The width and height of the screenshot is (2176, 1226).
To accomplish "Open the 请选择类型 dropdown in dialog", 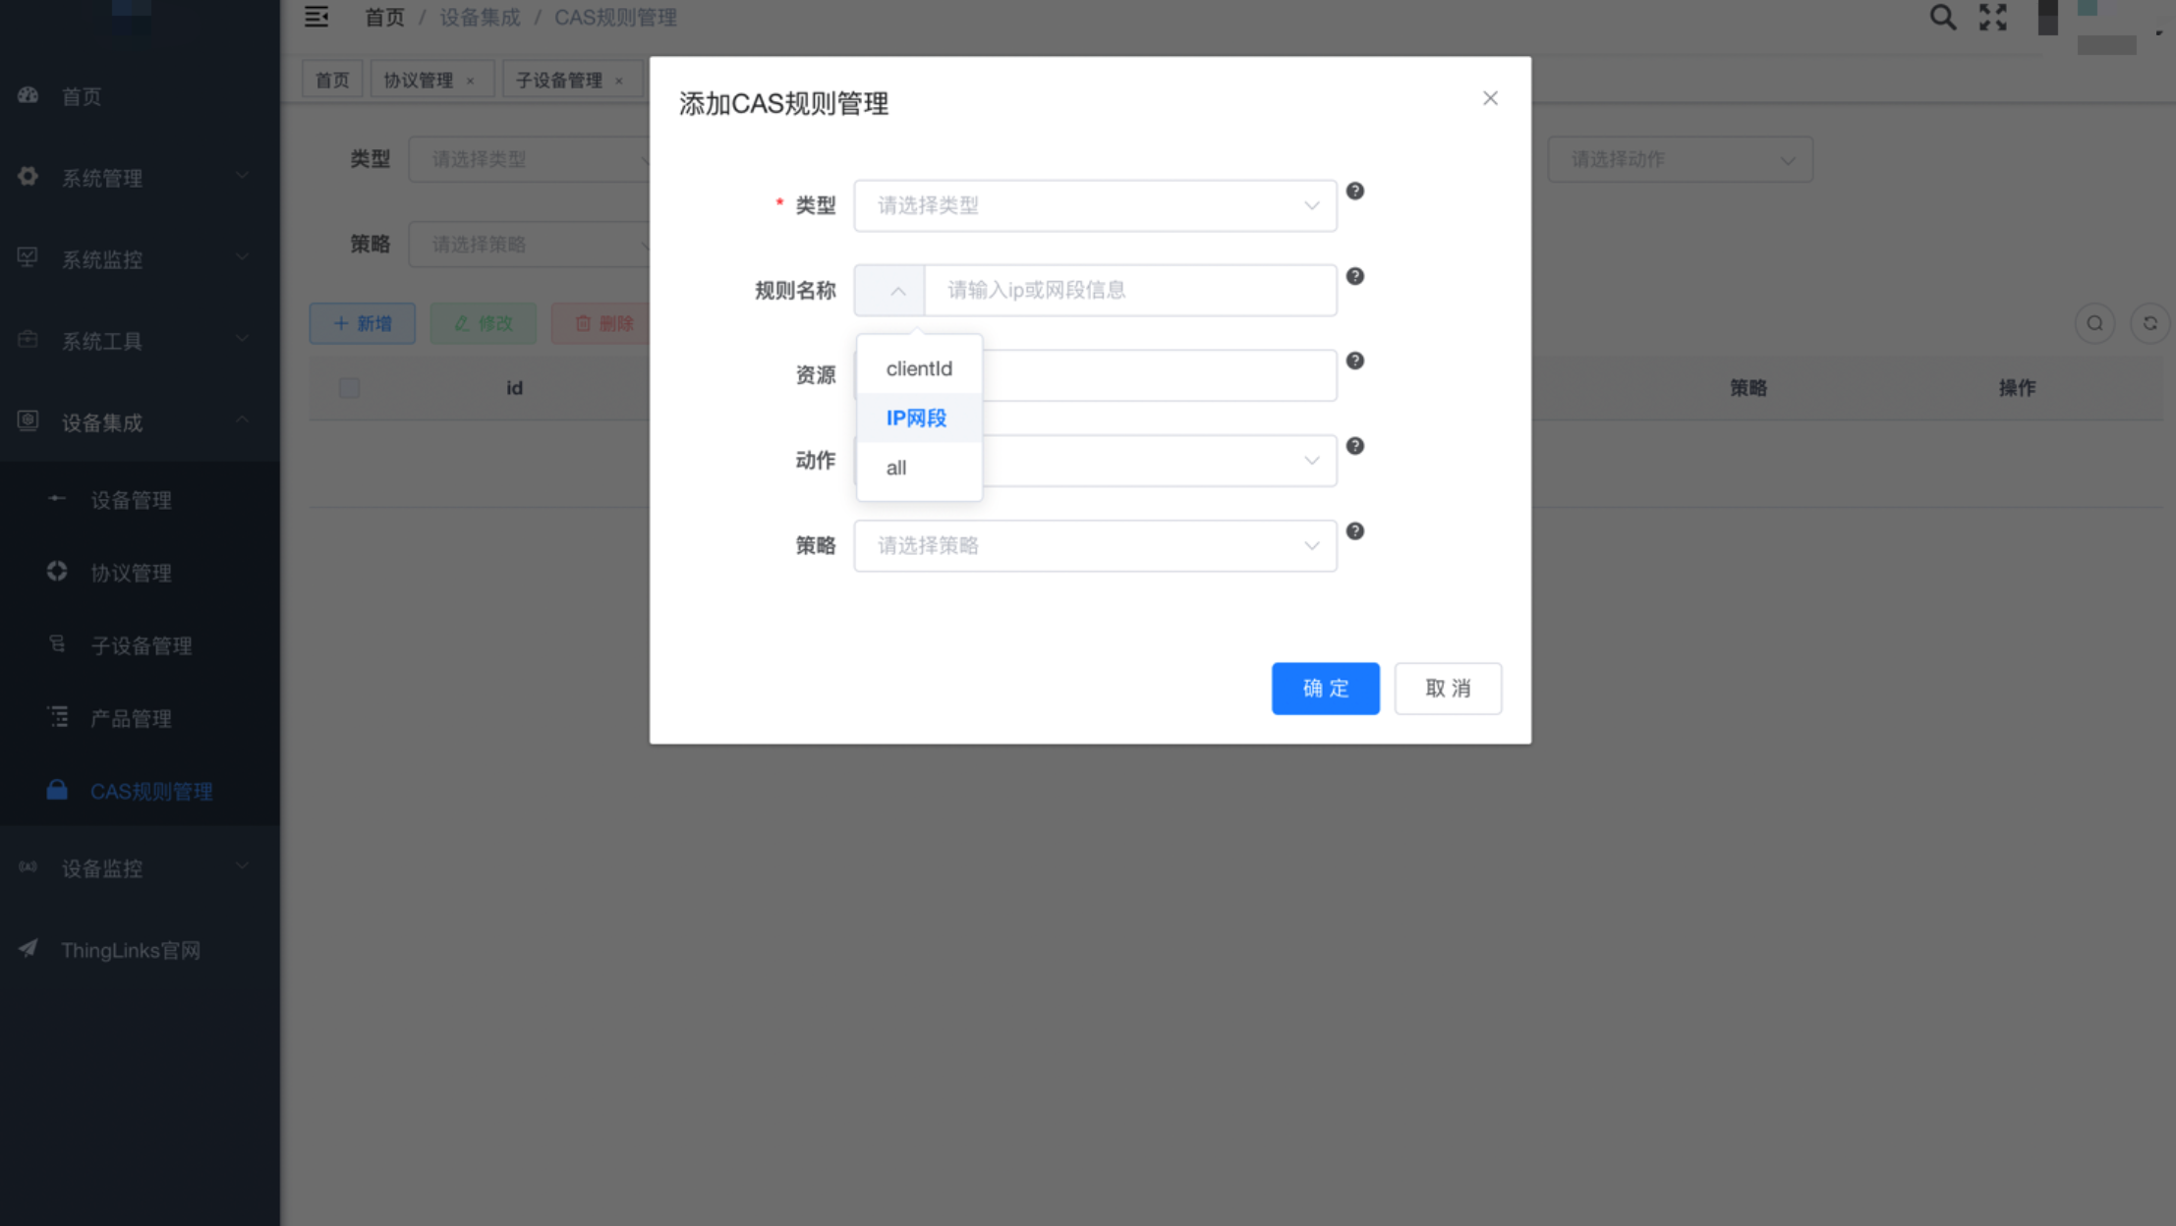I will pyautogui.click(x=1094, y=205).
